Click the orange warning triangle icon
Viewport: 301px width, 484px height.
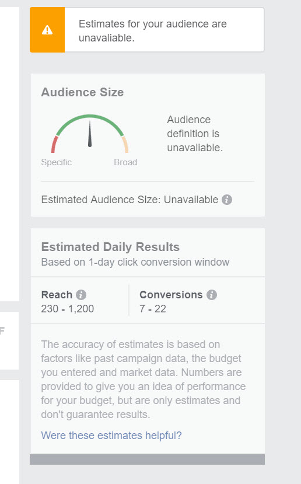pyautogui.click(x=47, y=30)
